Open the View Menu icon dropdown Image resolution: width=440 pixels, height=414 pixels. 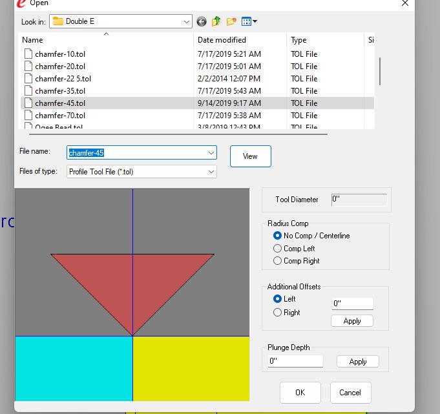tap(249, 21)
